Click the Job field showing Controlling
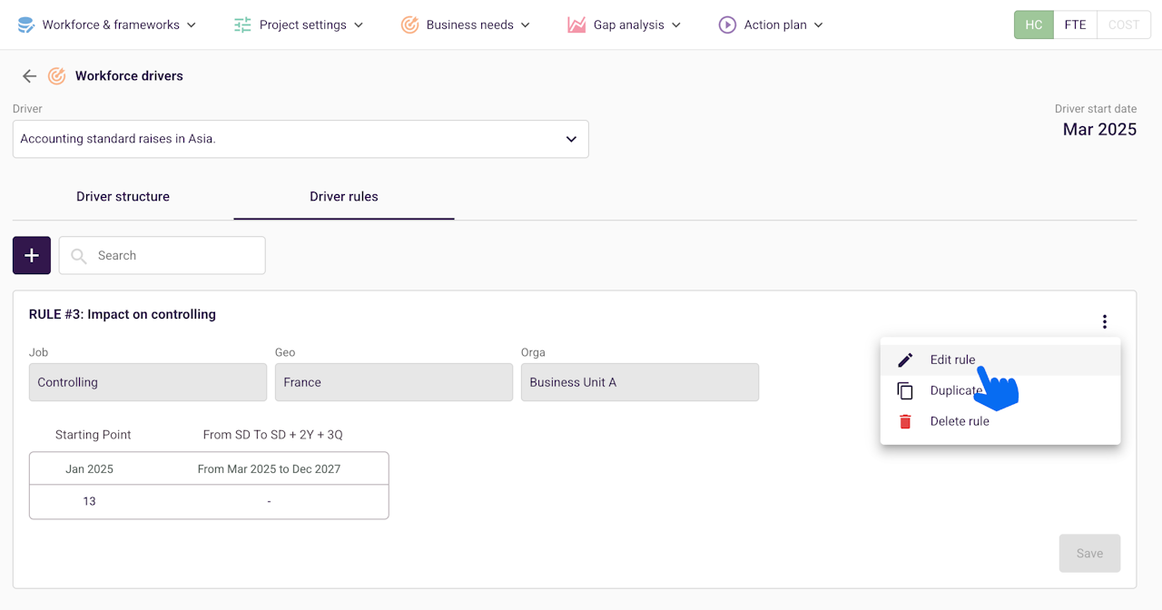 tap(148, 382)
